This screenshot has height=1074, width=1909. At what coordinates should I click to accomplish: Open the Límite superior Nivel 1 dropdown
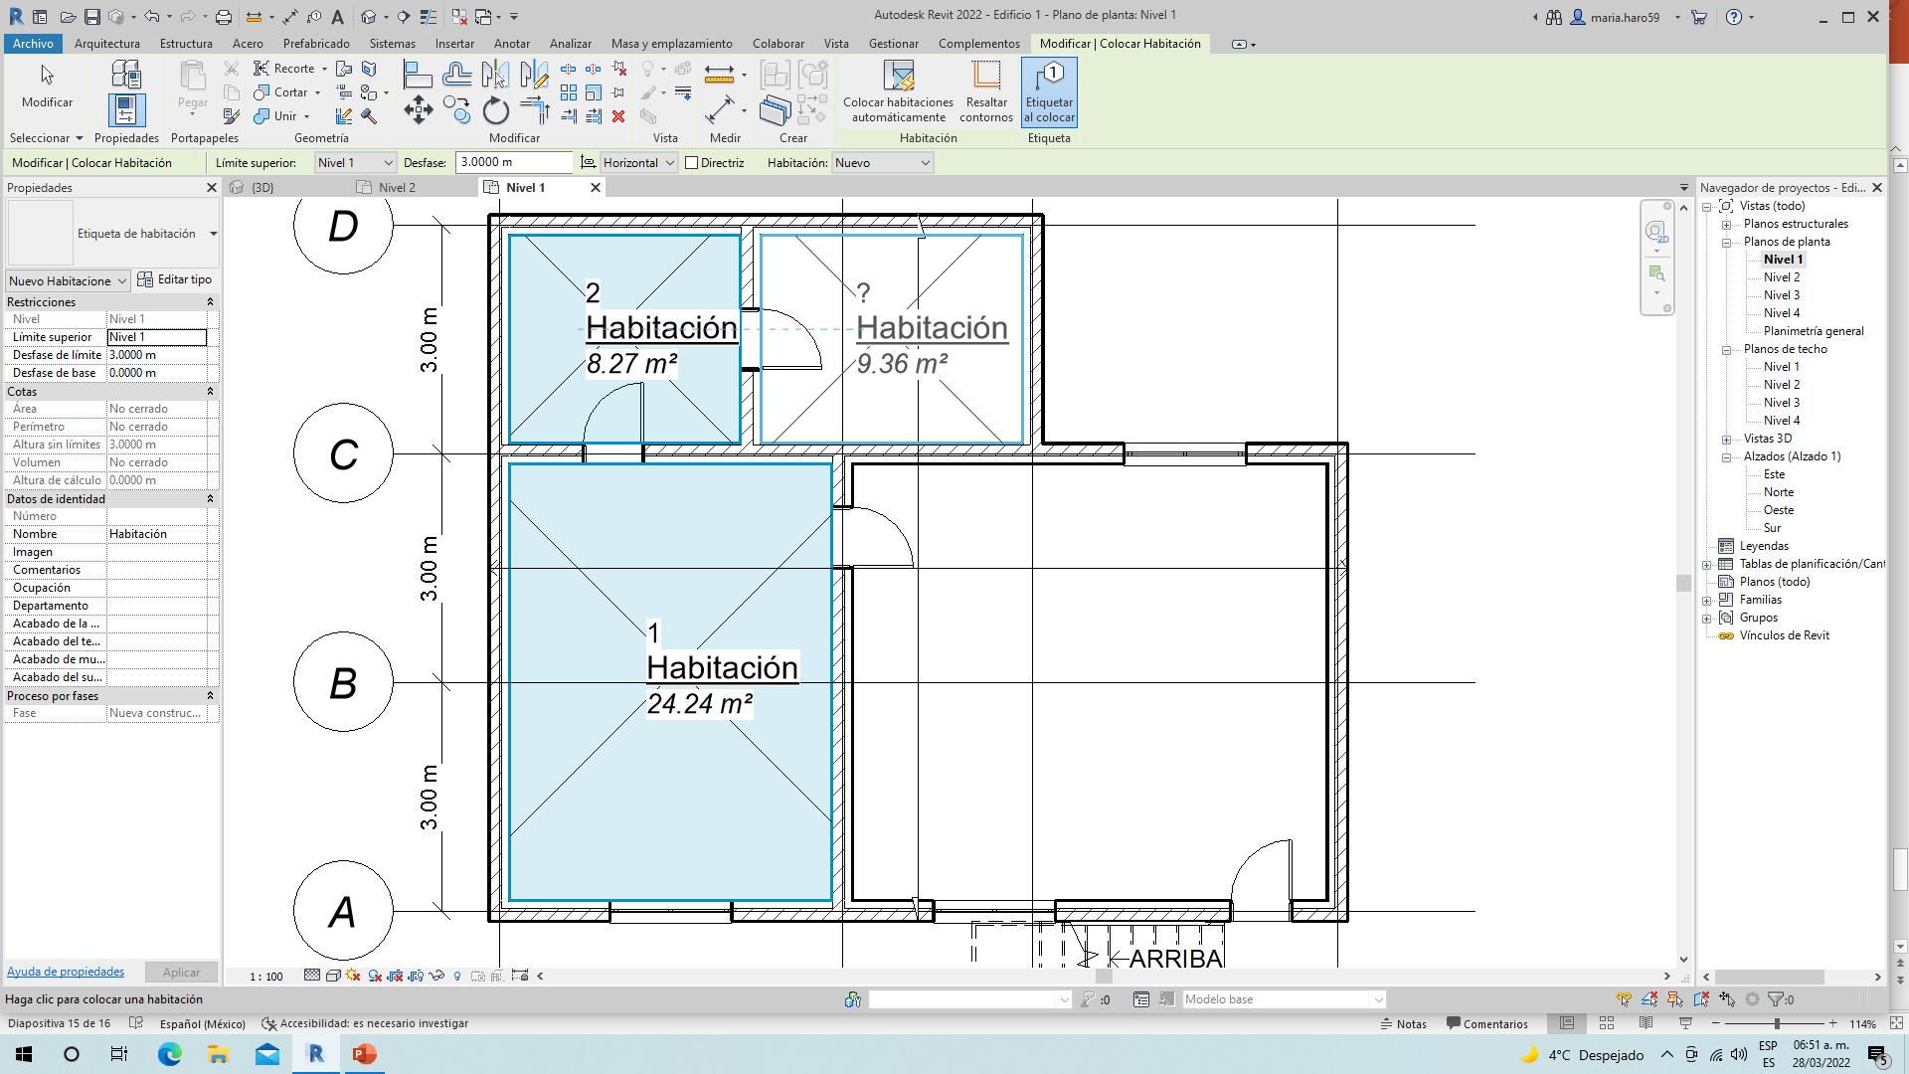[355, 163]
